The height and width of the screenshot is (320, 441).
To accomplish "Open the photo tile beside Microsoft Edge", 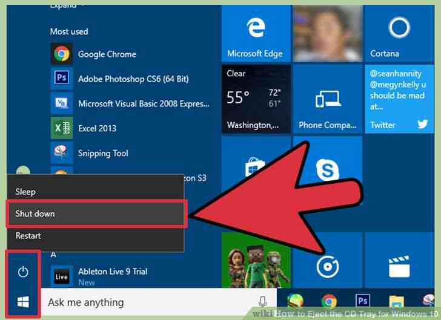I will (328, 33).
